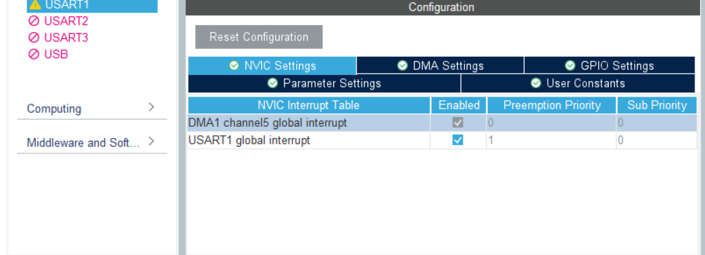Viewport: 705px width, 255px height.
Task: Open the Parameter Settings tab
Action: coord(324,83)
